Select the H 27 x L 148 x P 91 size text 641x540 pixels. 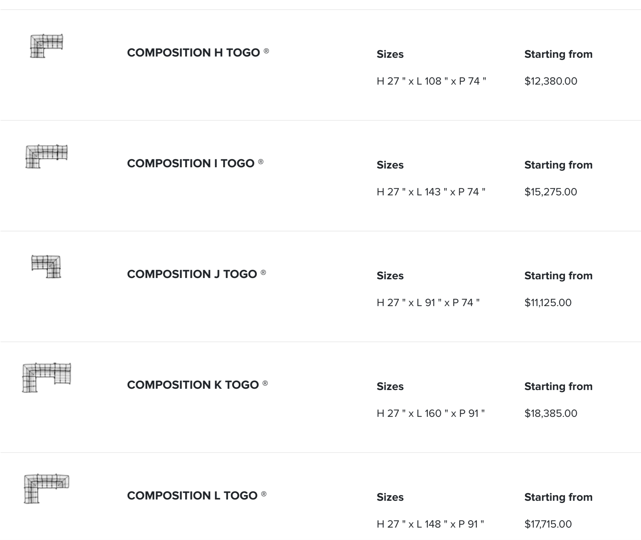pyautogui.click(x=431, y=524)
